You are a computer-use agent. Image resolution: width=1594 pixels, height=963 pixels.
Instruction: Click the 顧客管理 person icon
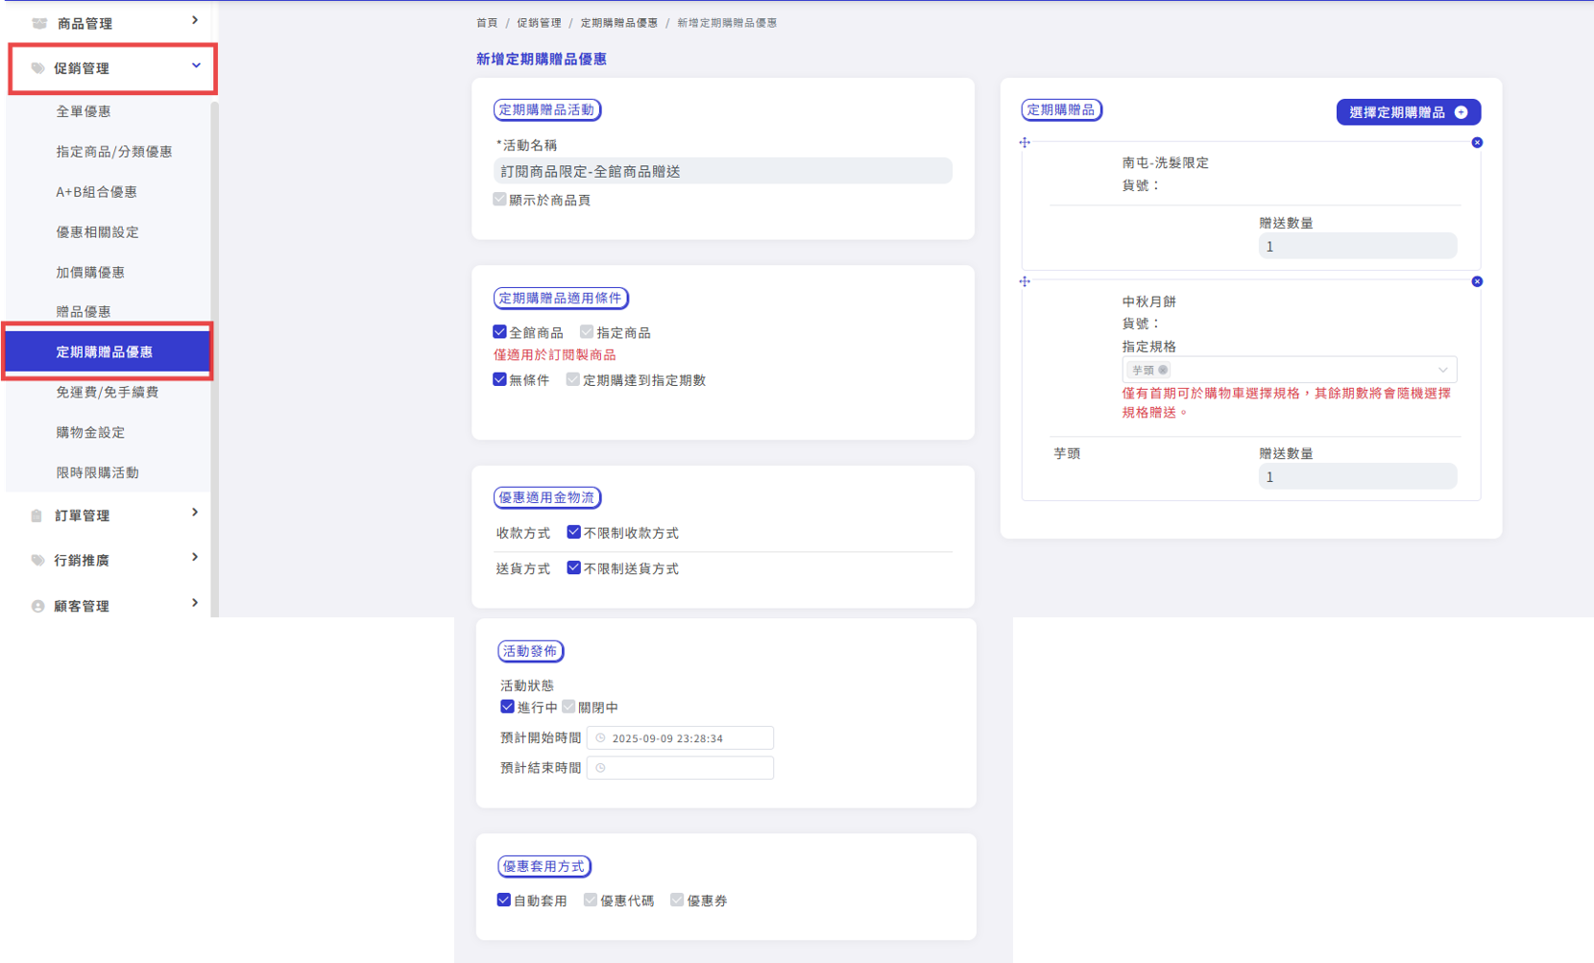(x=37, y=606)
